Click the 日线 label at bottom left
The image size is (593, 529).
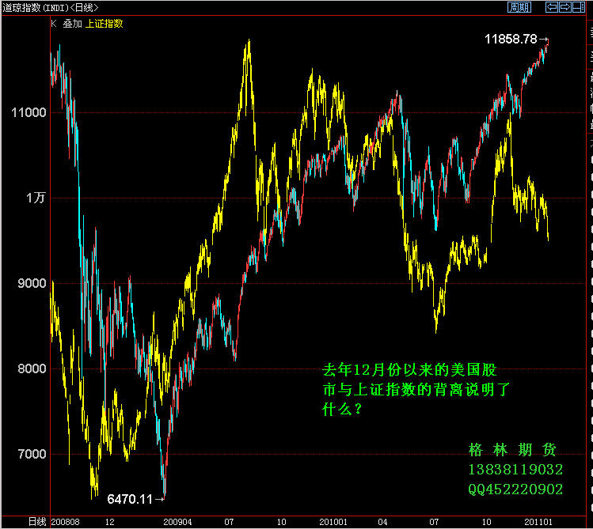(x=37, y=522)
